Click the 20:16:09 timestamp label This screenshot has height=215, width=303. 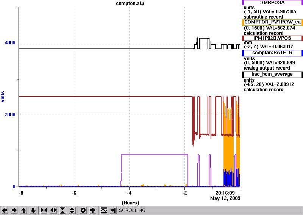[x=225, y=193]
